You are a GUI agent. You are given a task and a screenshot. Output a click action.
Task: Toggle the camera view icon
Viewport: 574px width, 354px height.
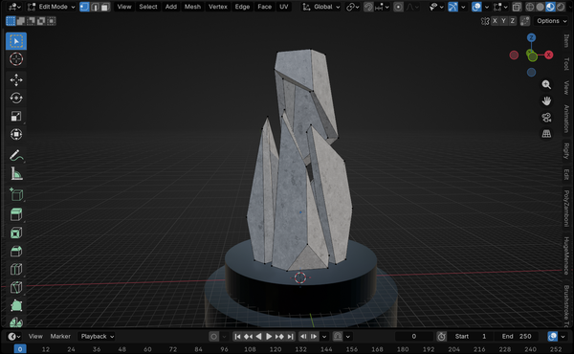click(x=546, y=118)
